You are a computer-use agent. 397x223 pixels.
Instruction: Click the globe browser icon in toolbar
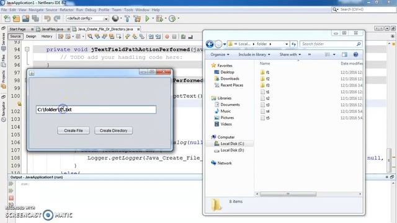coord(115,18)
